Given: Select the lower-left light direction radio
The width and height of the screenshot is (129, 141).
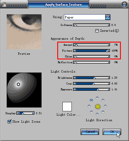Looking at the screenshot, I should 91,112.
